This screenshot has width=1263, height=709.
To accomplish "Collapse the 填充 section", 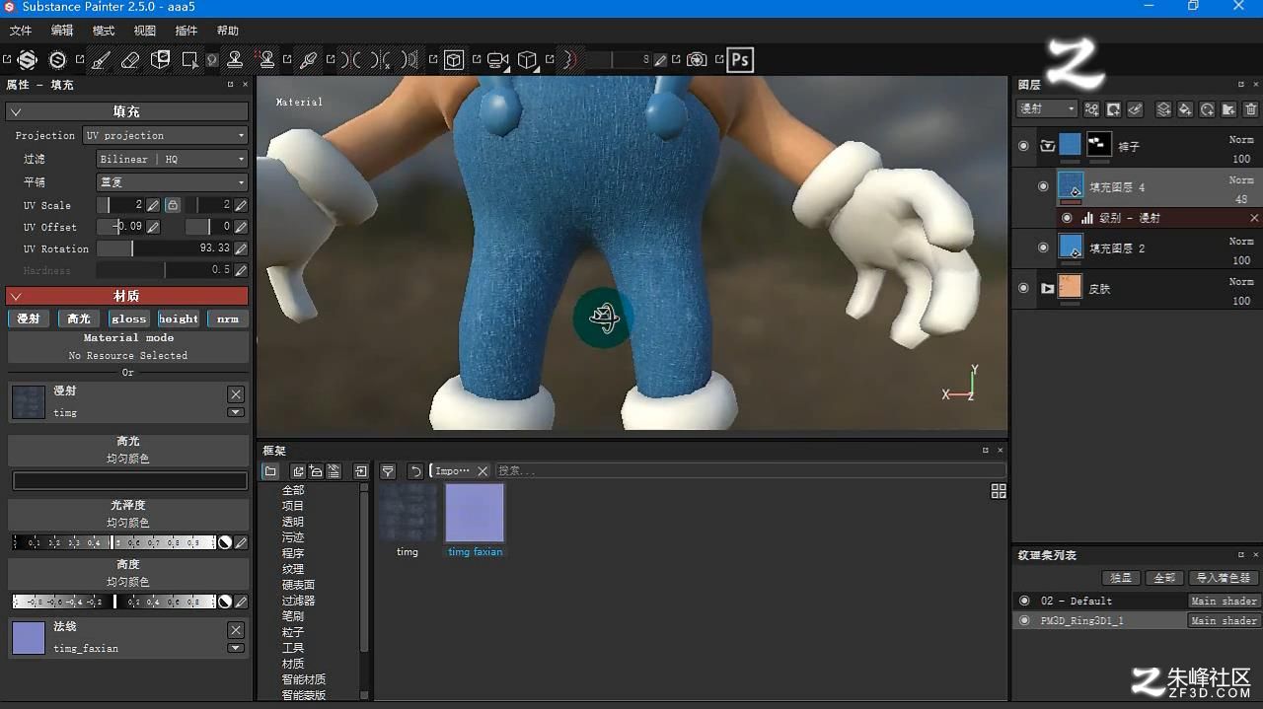I will (x=16, y=111).
